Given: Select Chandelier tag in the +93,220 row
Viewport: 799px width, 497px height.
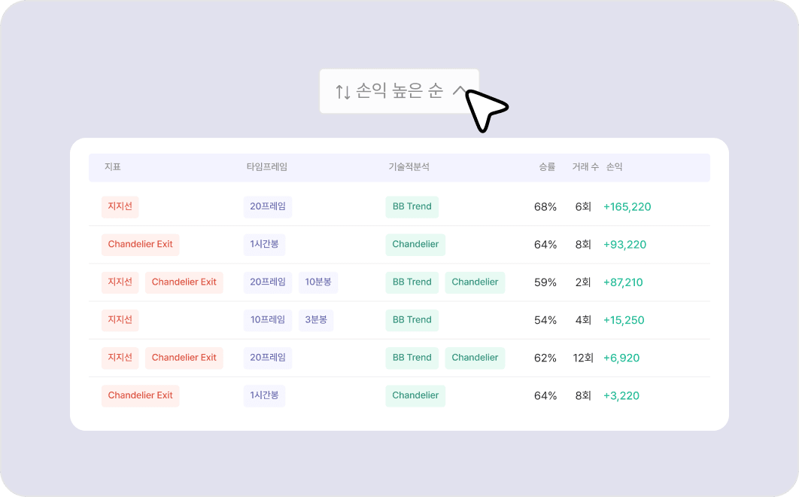Looking at the screenshot, I should [x=415, y=245].
